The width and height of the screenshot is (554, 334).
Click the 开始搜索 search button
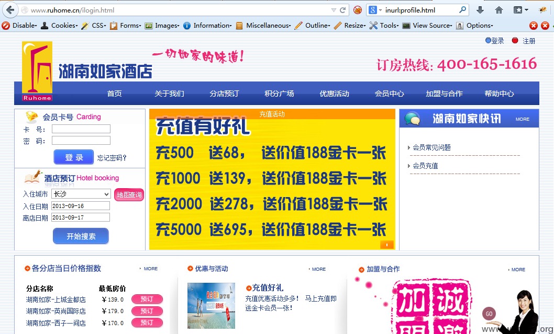pos(81,236)
